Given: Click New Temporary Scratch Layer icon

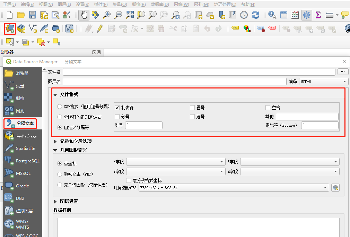Looking at the screenshot, I should [x=56, y=28].
